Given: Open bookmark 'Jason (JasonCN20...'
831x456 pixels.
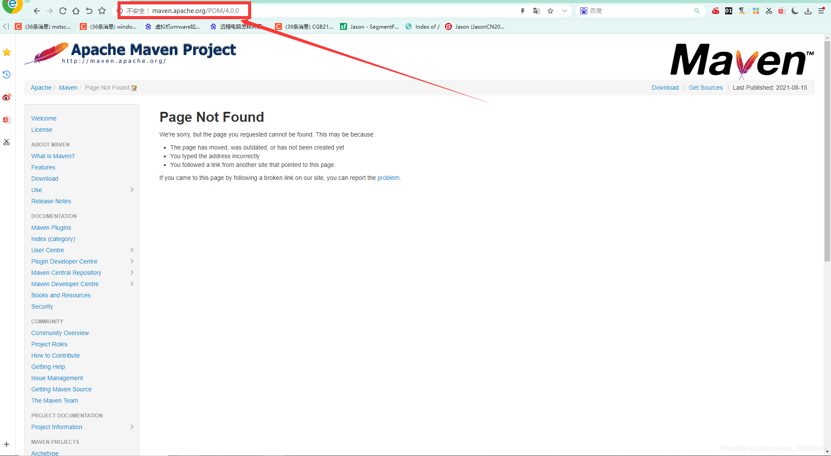Looking at the screenshot, I should point(475,26).
